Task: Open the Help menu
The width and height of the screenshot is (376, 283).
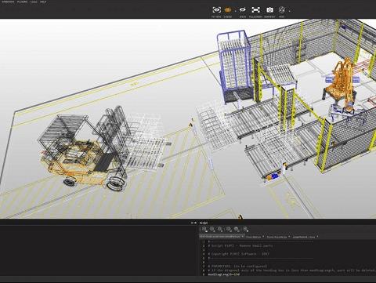Action: pyautogui.click(x=43, y=2)
